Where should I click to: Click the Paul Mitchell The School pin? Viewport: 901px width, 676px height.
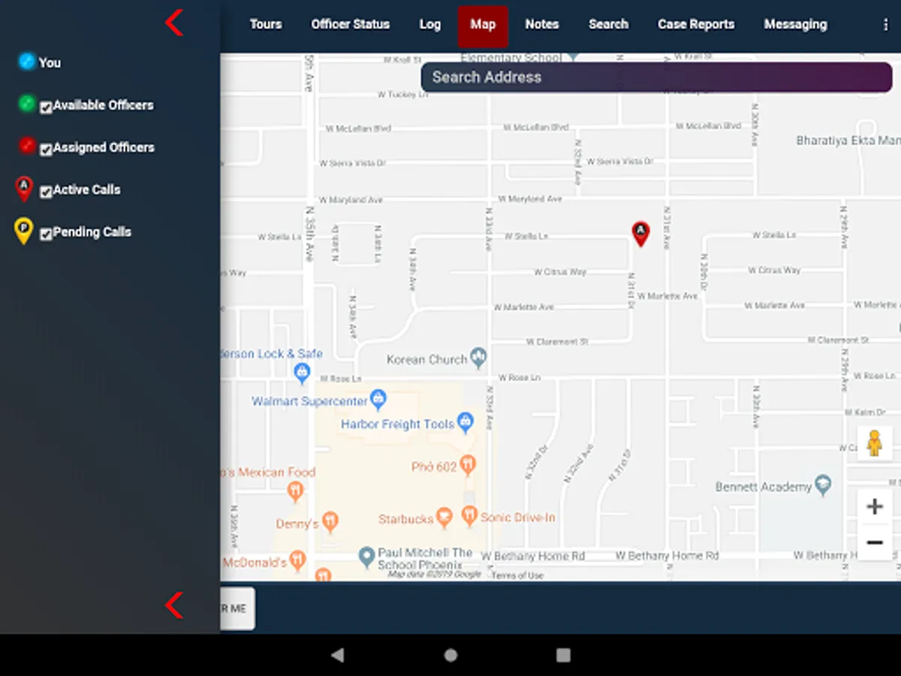(x=366, y=557)
